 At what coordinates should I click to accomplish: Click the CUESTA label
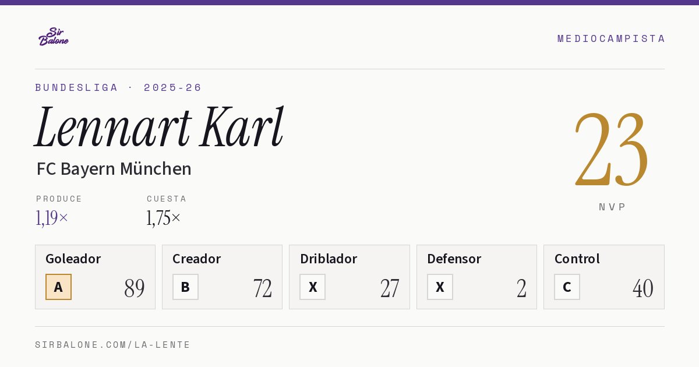[x=167, y=199]
